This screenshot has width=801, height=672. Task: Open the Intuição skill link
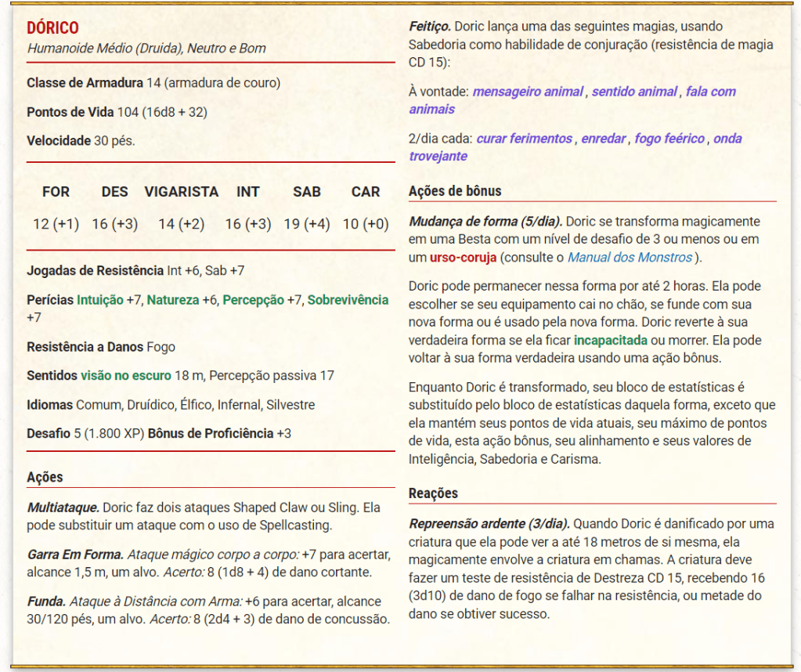tap(99, 300)
